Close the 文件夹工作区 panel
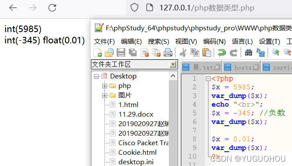The height and width of the screenshot is (166, 292). coord(173,64)
